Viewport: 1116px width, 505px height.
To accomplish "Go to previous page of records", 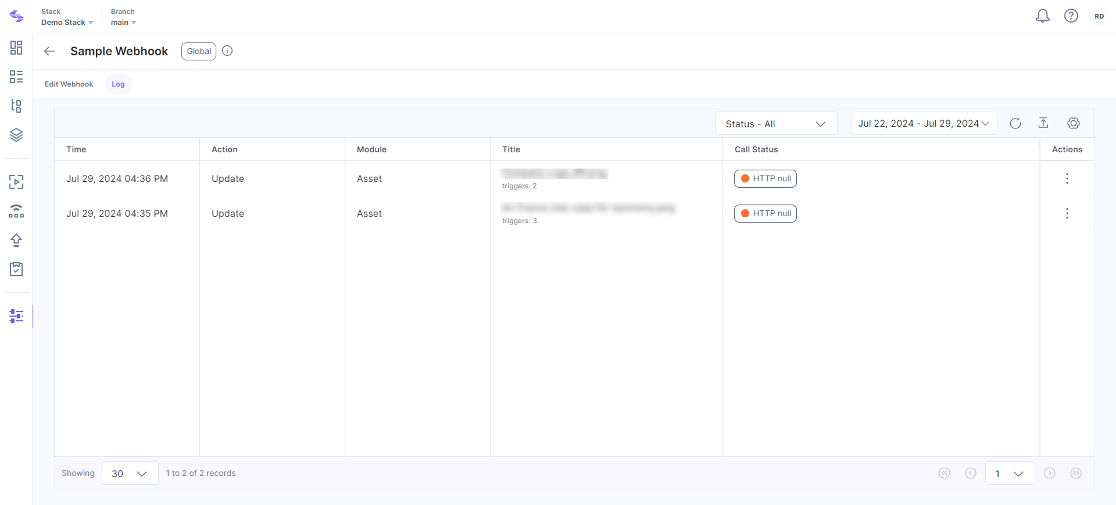I will tap(970, 473).
